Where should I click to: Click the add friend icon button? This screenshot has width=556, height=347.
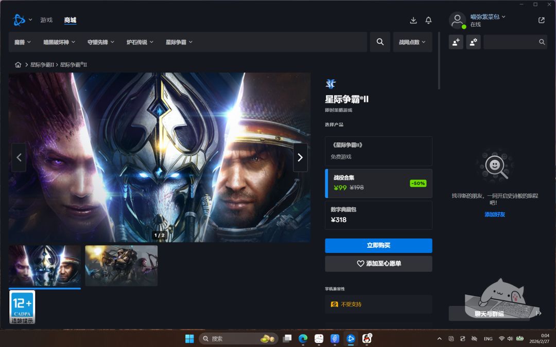(x=456, y=42)
